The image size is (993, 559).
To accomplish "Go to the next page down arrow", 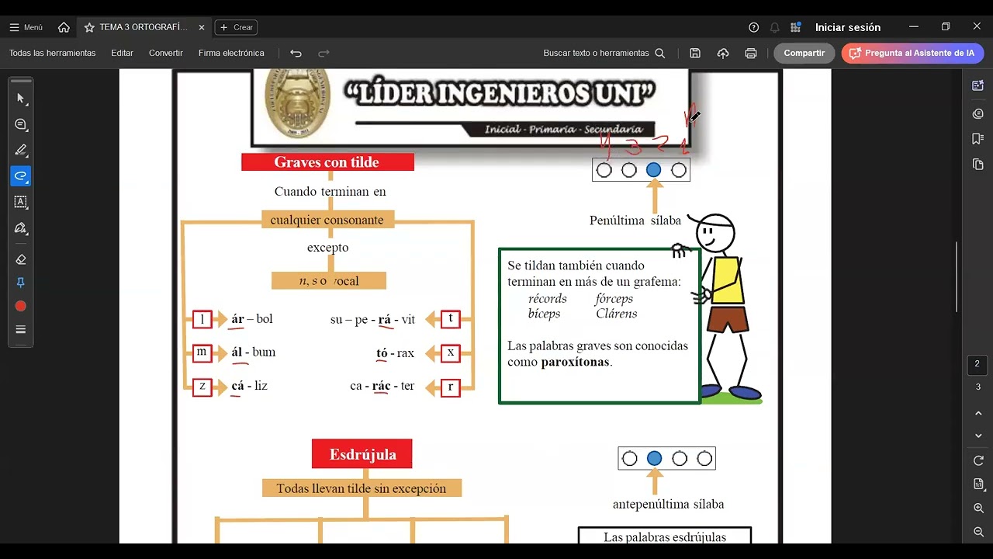I will tap(978, 436).
